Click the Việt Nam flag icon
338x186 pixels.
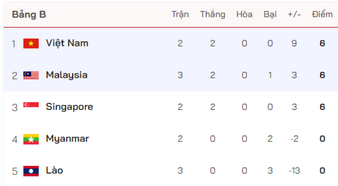pos(31,43)
